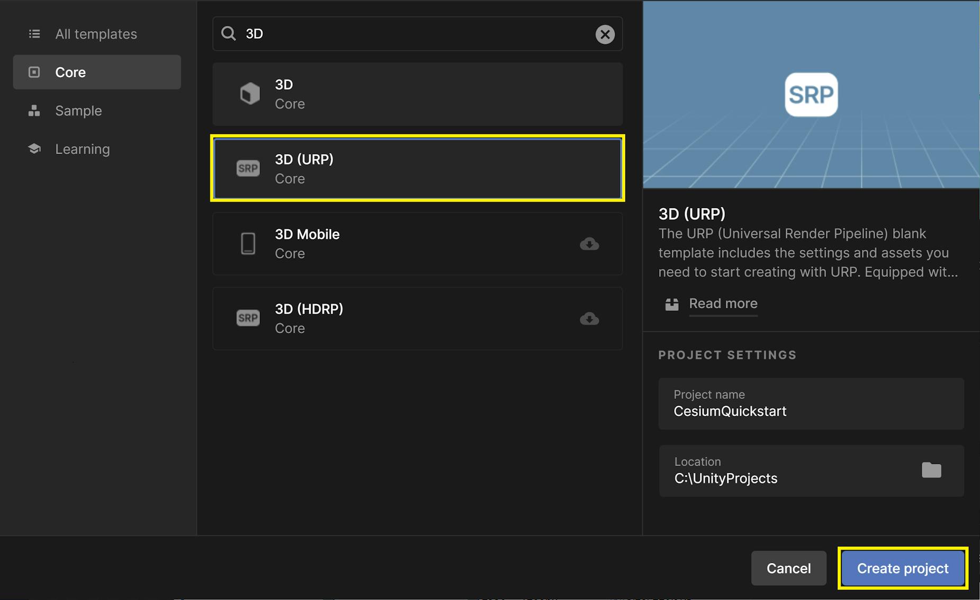The width and height of the screenshot is (980, 600).
Task: Download the 3D (HDRP) template via cloud icon
Action: [589, 319]
